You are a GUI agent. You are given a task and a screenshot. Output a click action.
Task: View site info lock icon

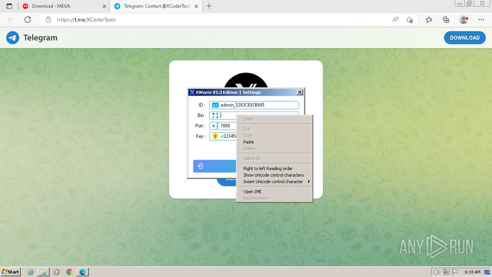48,20
